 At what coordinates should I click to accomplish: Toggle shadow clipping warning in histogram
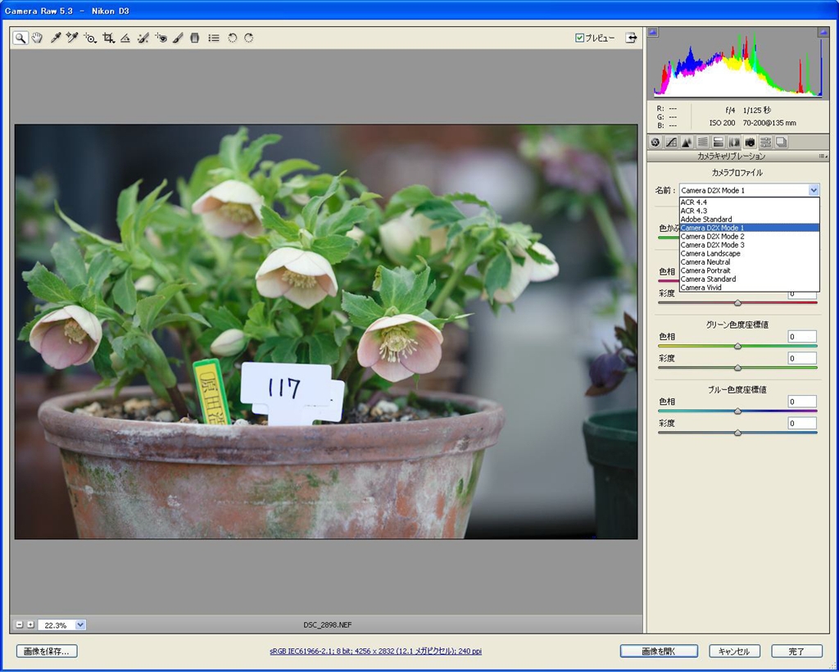click(x=653, y=33)
